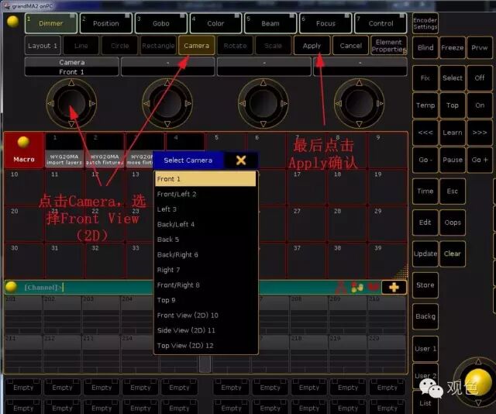Open the Control preset tab
Viewport: 496px width, 414px height.
coord(381,23)
